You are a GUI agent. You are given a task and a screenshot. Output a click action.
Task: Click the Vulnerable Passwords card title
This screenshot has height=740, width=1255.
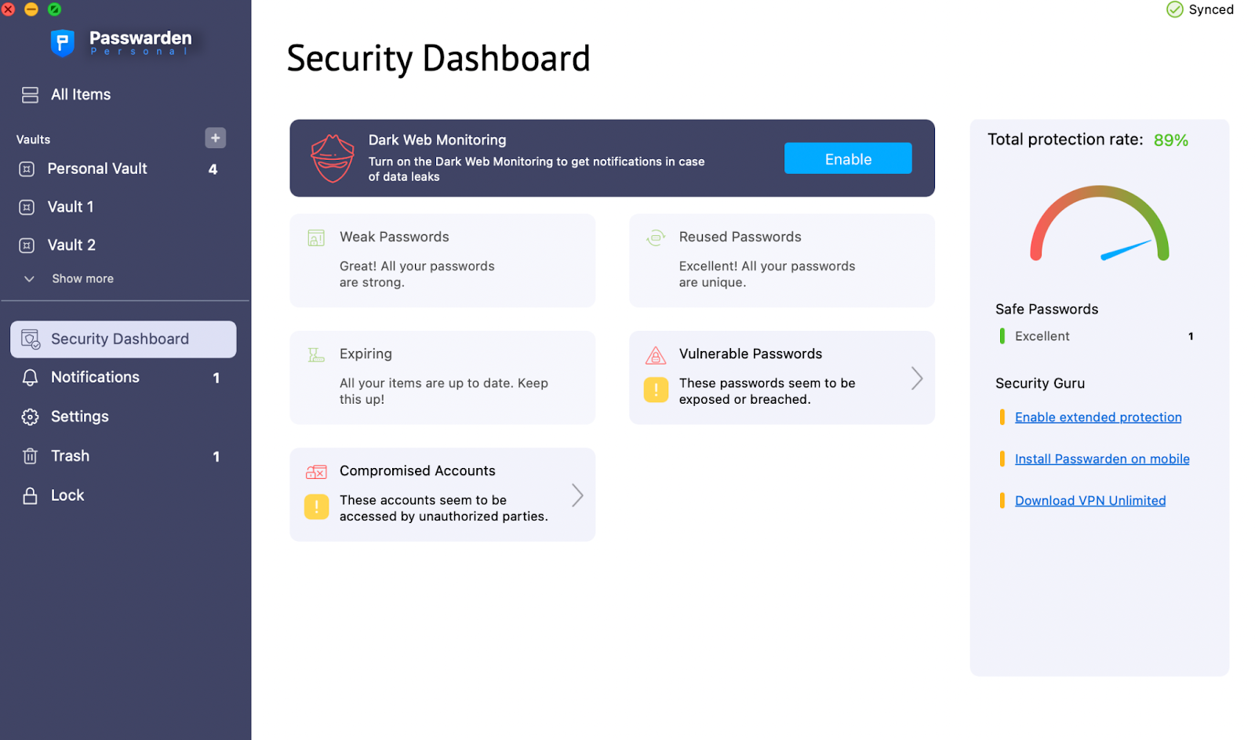pos(751,354)
